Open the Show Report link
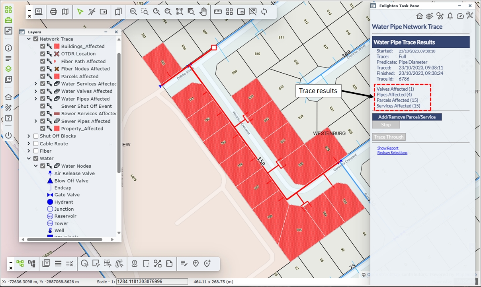The height and width of the screenshot is (287, 481). coord(388,148)
